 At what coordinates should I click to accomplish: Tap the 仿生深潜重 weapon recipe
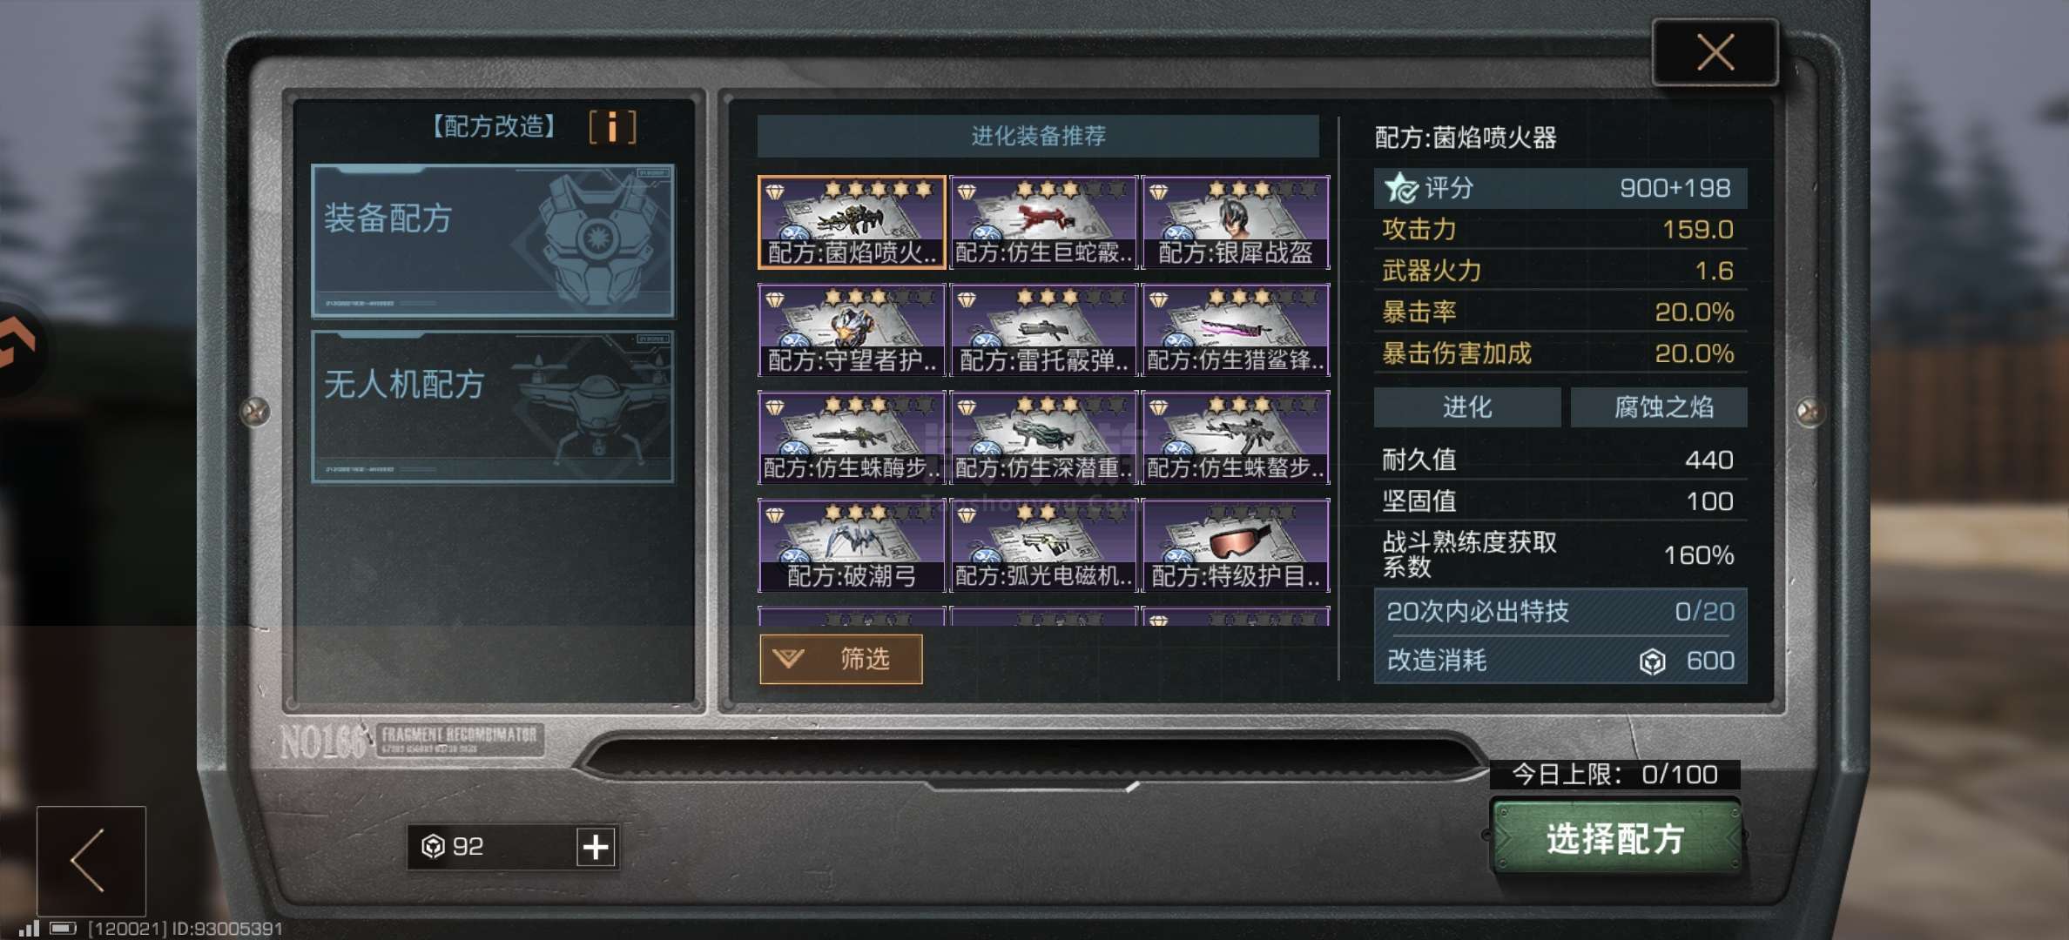click(x=1043, y=438)
